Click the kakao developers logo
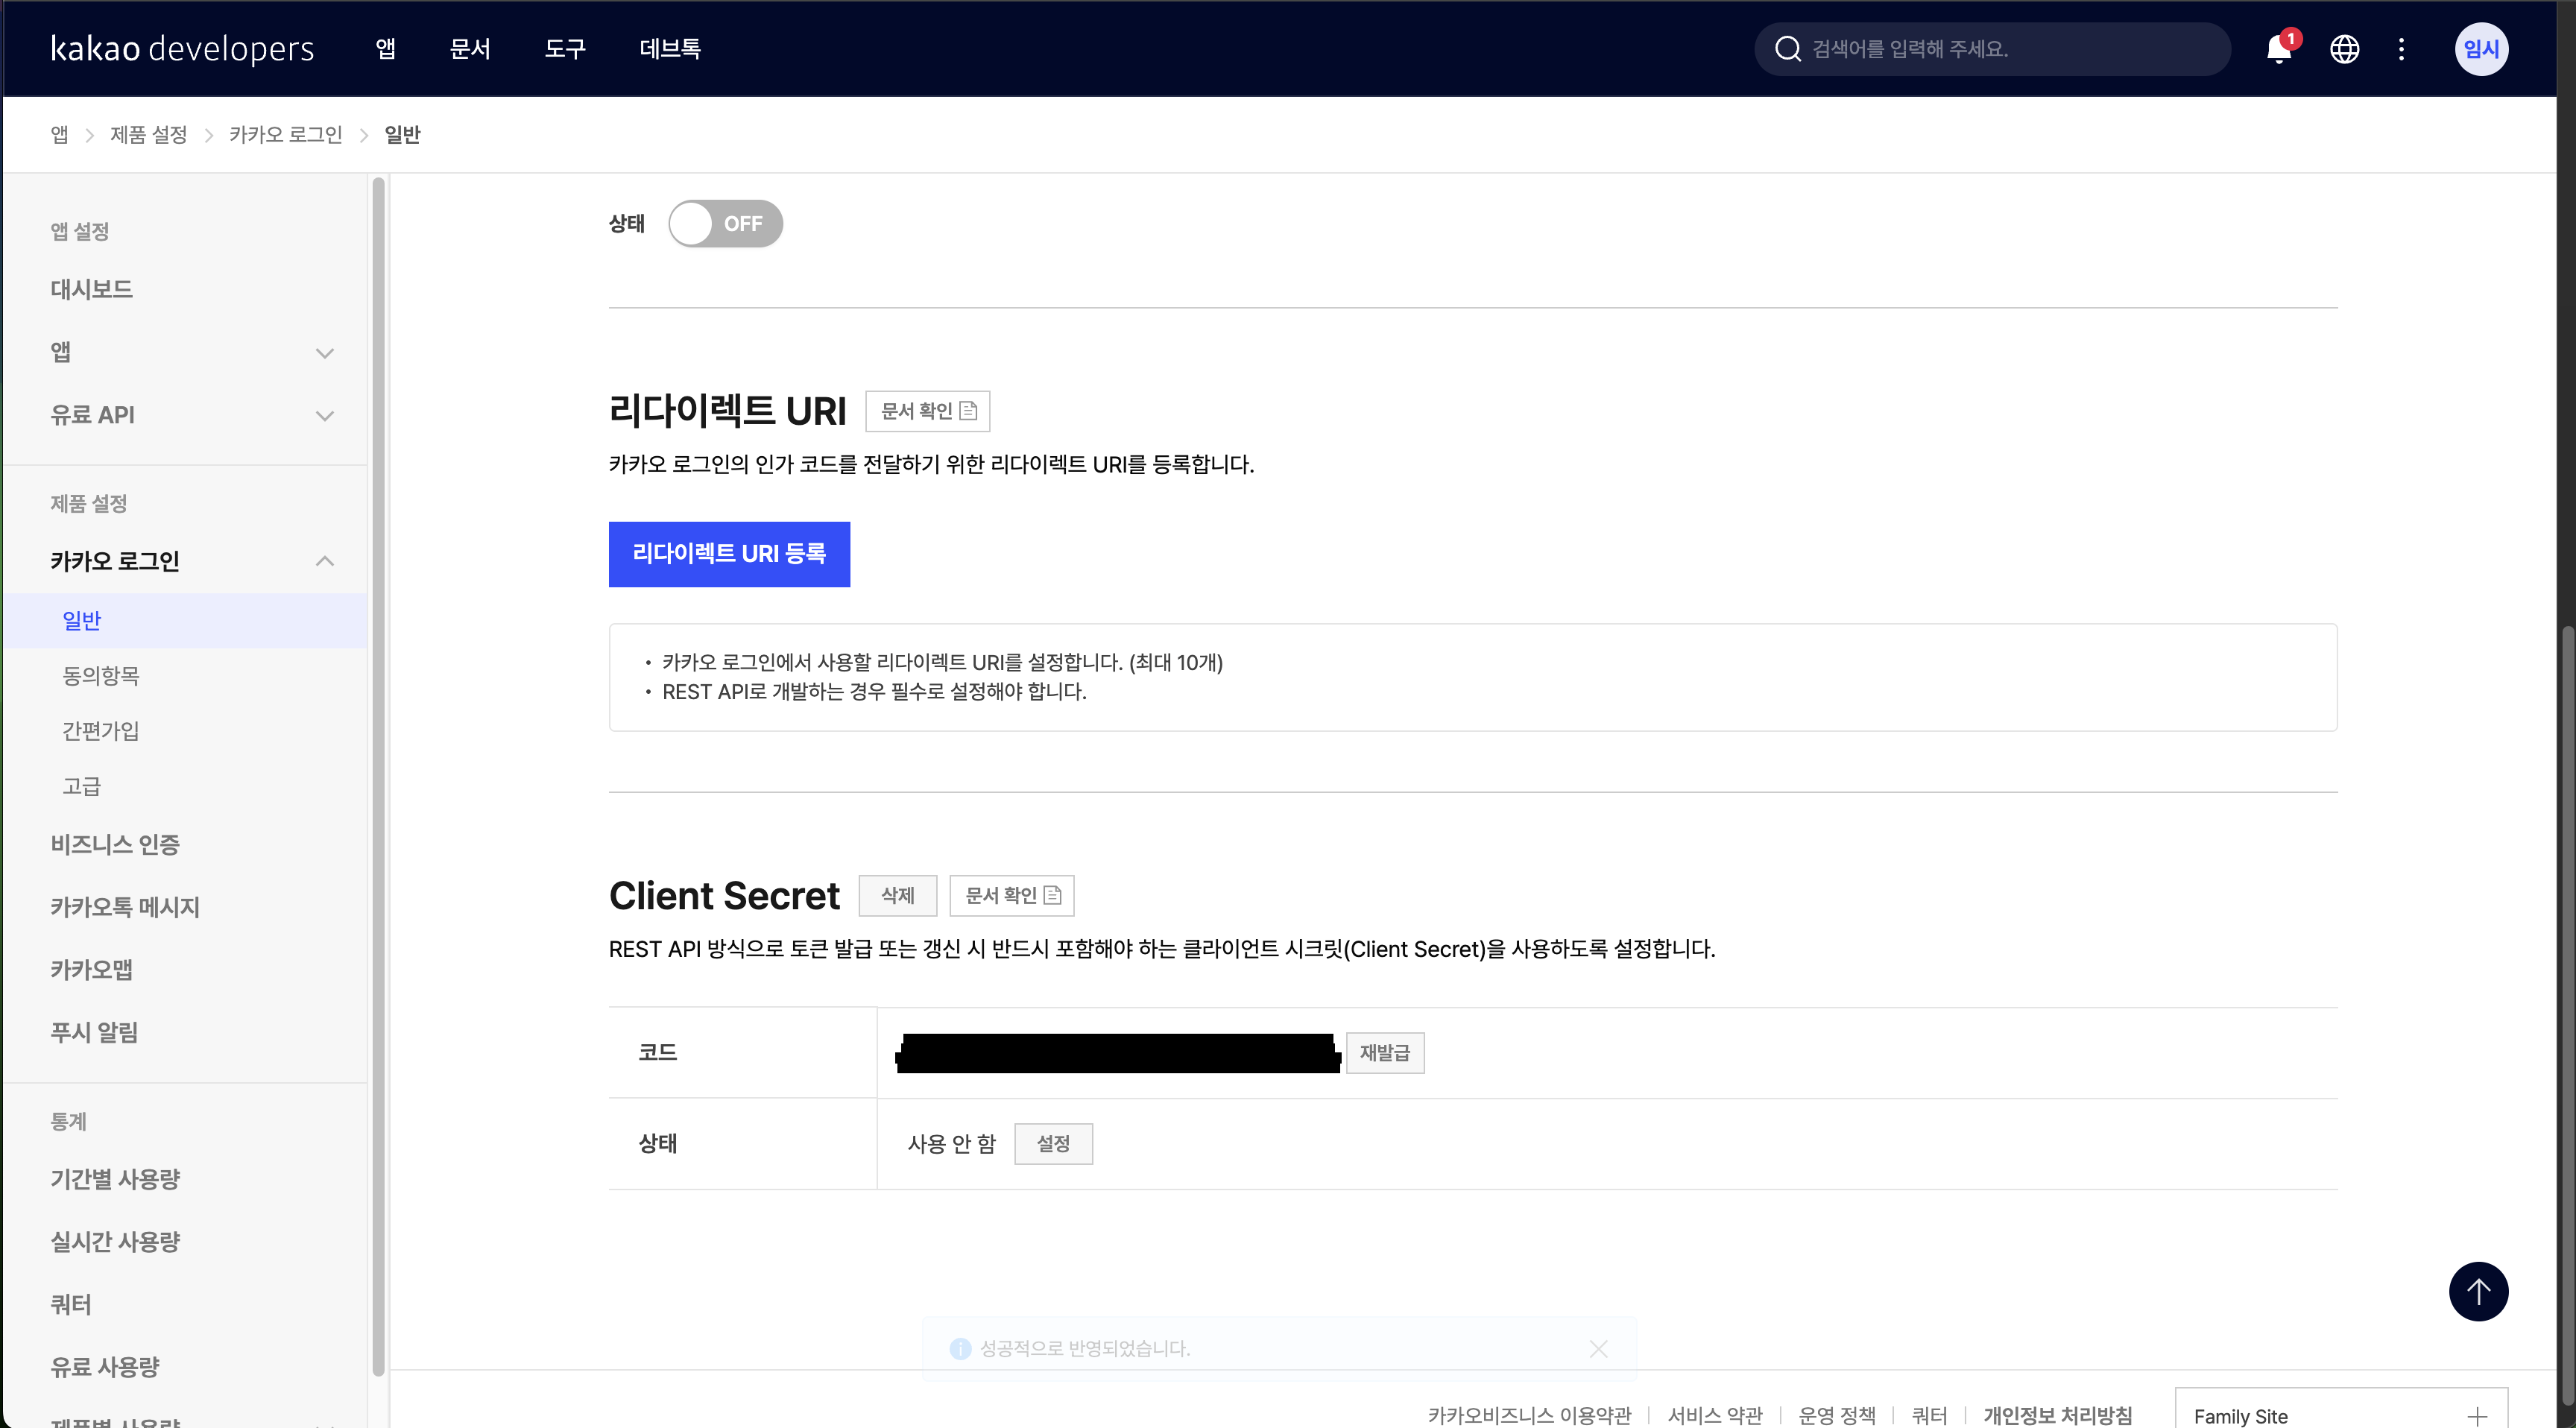The image size is (2576, 1428). [182, 49]
